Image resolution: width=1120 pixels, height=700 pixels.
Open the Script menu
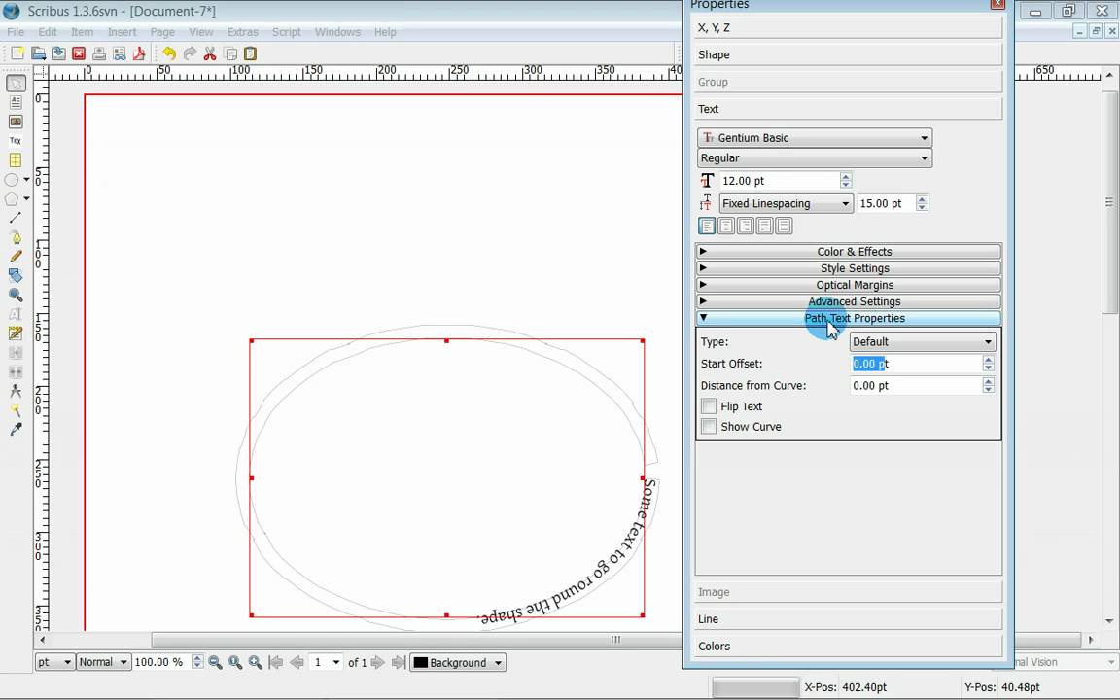tap(287, 32)
